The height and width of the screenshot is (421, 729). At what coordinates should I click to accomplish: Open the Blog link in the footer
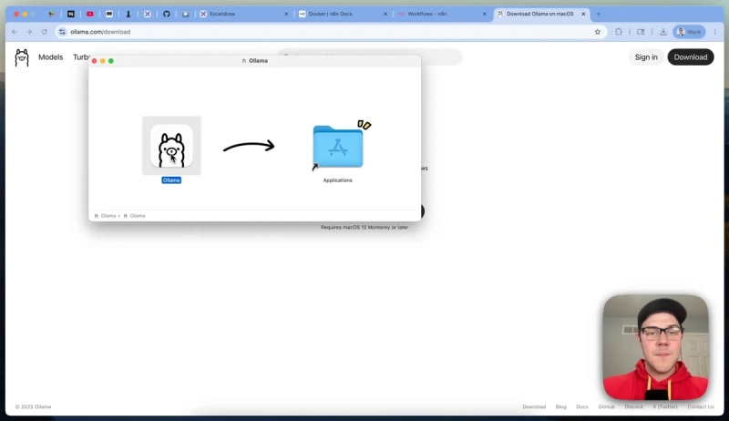pos(560,406)
